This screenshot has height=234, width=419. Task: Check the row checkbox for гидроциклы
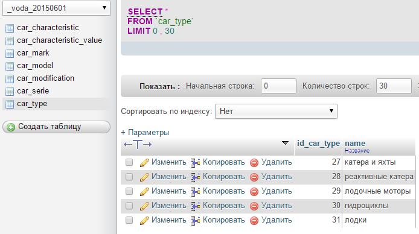(129, 206)
